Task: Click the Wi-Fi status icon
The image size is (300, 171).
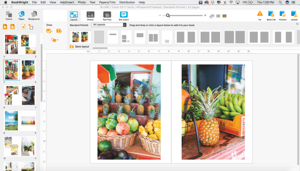Action: (231, 2)
